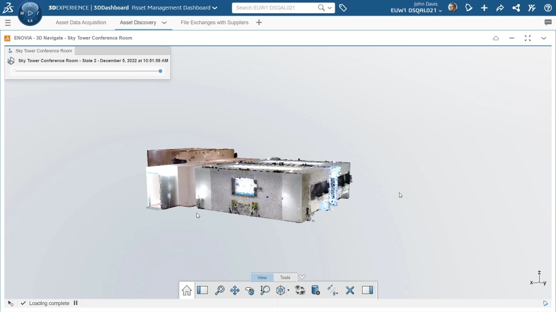This screenshot has width=556, height=312.
Task: Select the Zoom in/out magnifier tool
Action: point(265,291)
